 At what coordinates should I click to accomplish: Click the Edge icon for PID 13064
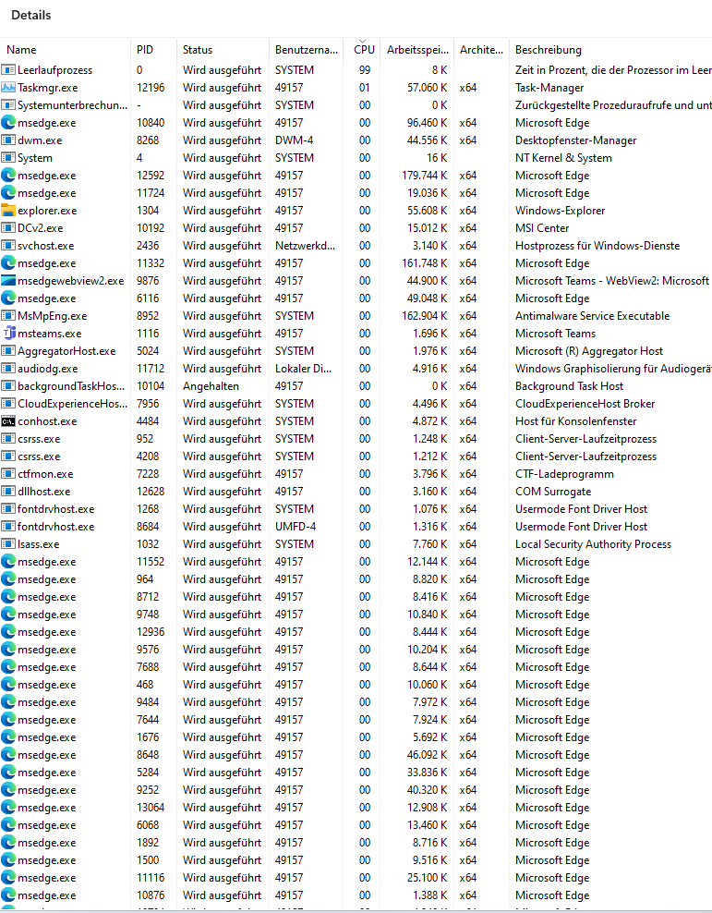coord(8,807)
